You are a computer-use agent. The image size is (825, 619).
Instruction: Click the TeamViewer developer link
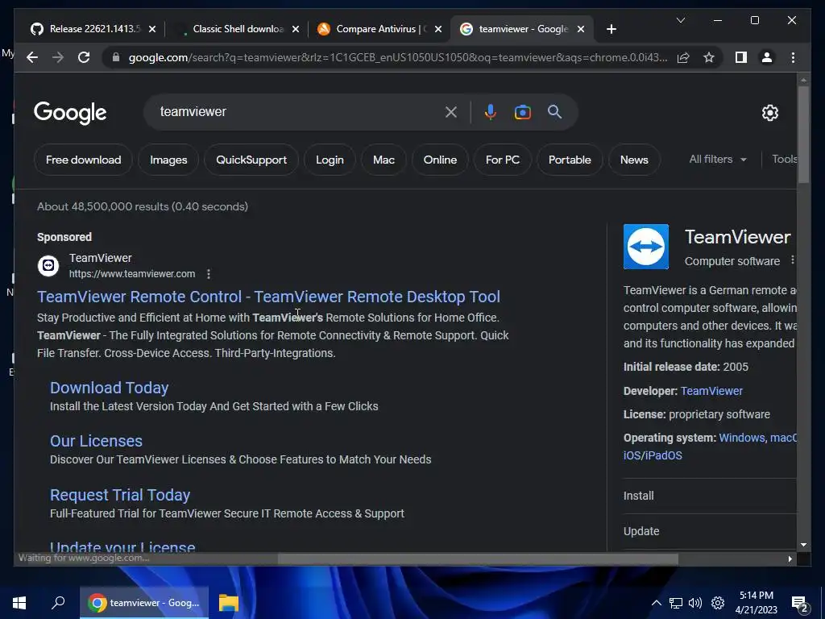coord(711,391)
